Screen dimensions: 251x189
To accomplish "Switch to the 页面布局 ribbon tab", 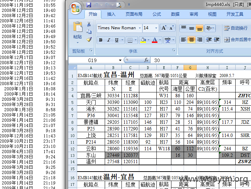I will point(134,14).
